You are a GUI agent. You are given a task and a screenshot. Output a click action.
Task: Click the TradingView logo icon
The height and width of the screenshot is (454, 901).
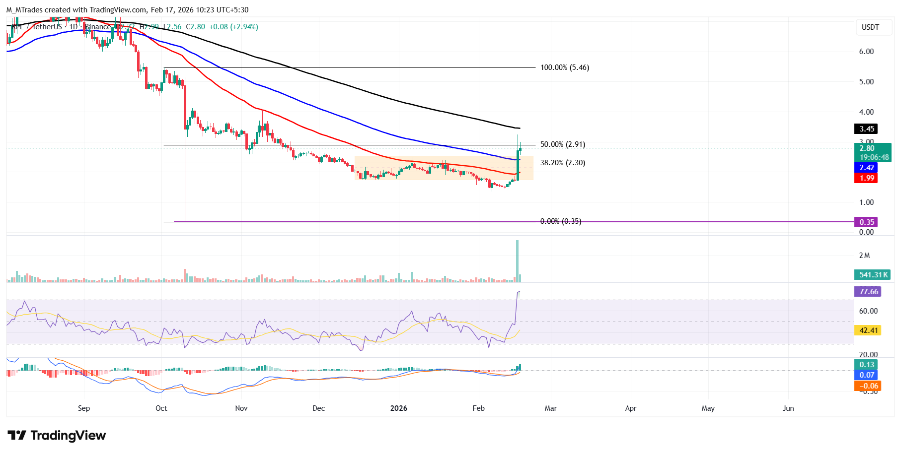(17, 436)
